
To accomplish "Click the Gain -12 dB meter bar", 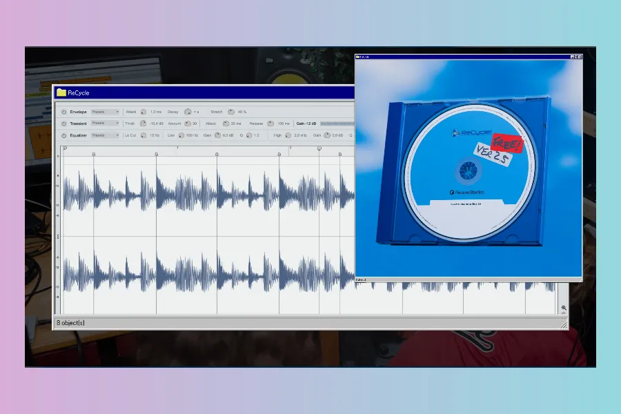I will 337,124.
